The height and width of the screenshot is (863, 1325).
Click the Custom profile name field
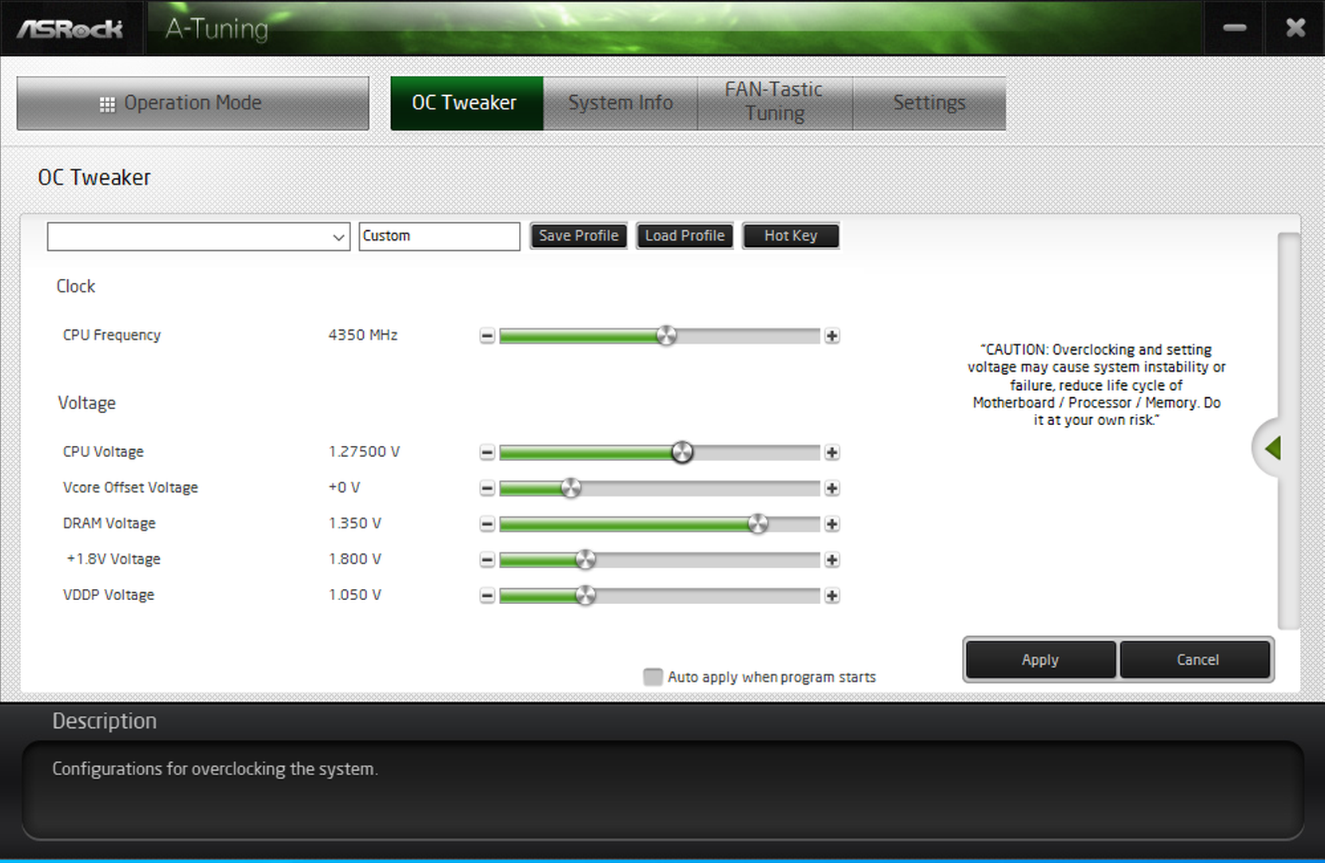click(x=439, y=237)
